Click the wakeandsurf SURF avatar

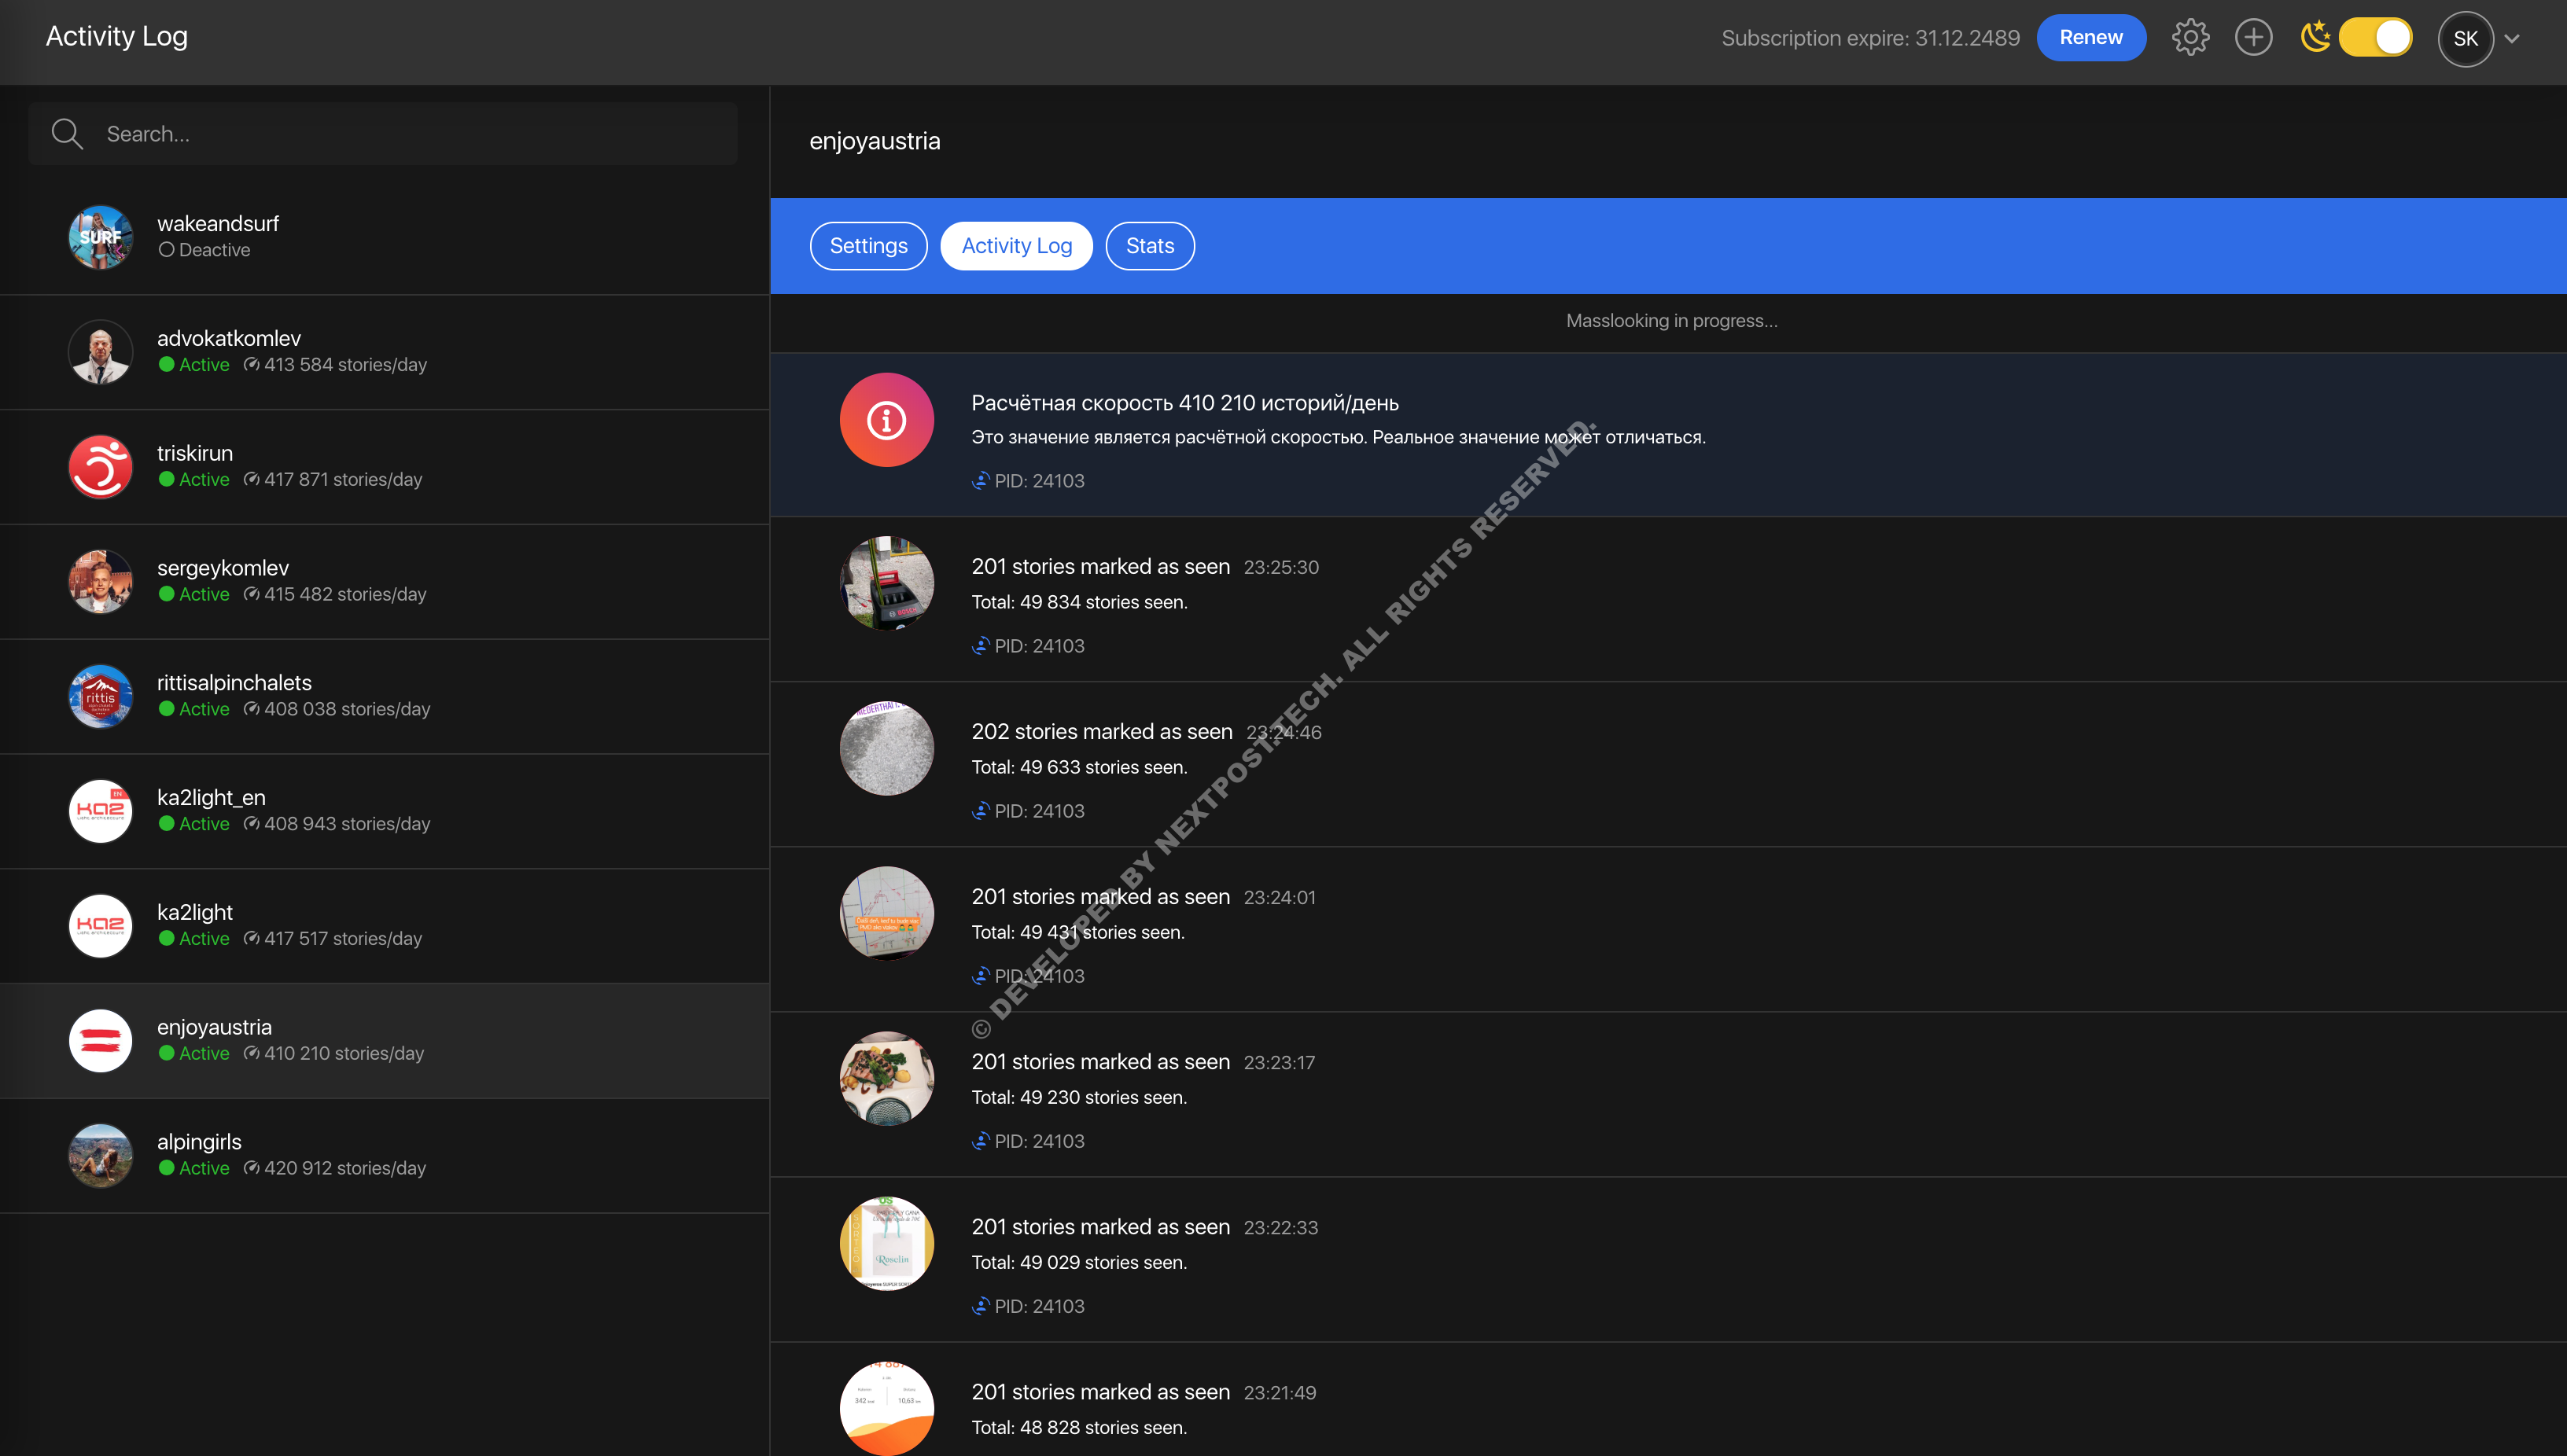click(x=100, y=237)
